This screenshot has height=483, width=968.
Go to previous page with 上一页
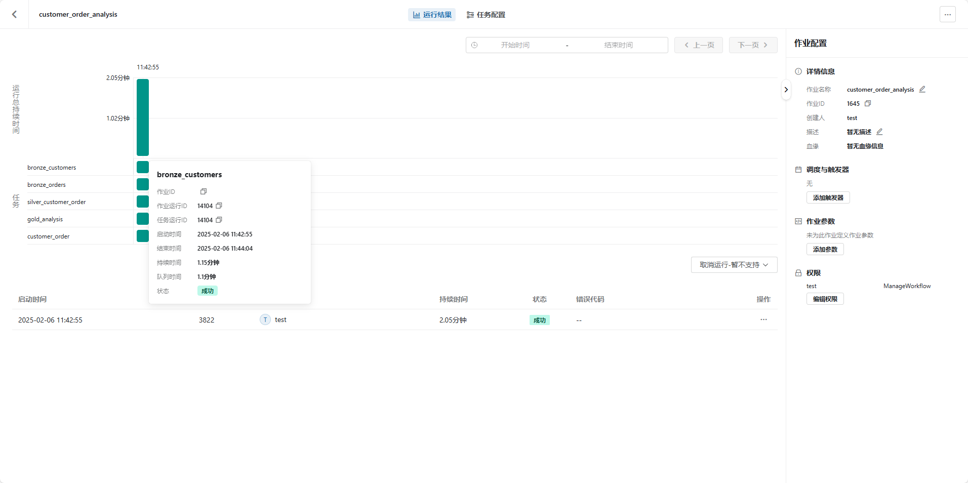pos(699,45)
